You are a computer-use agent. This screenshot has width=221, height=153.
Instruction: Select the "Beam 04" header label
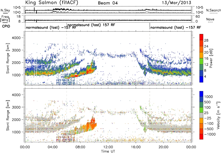(x=108, y=3)
